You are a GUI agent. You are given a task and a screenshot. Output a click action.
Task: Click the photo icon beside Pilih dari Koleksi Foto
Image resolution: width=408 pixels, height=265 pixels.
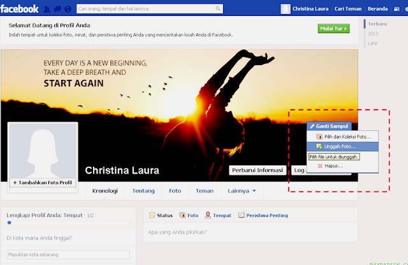coord(319,137)
